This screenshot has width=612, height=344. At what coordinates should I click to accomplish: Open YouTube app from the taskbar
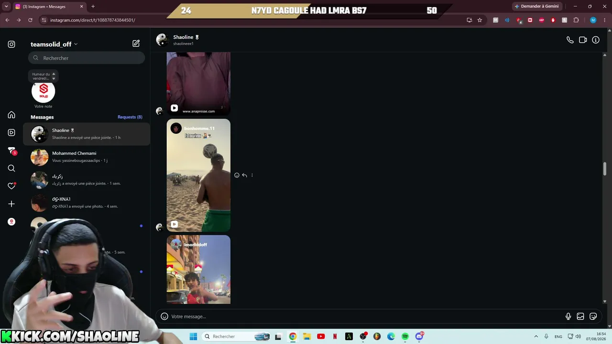coord(321,336)
